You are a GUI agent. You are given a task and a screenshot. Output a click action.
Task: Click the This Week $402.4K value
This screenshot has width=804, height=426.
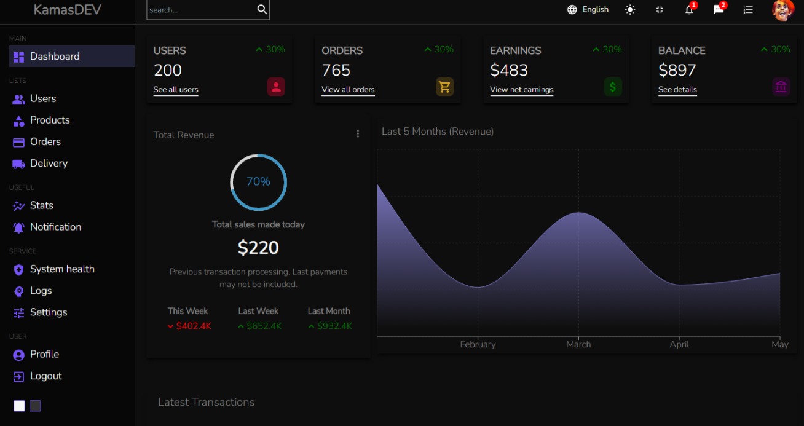[x=189, y=326]
